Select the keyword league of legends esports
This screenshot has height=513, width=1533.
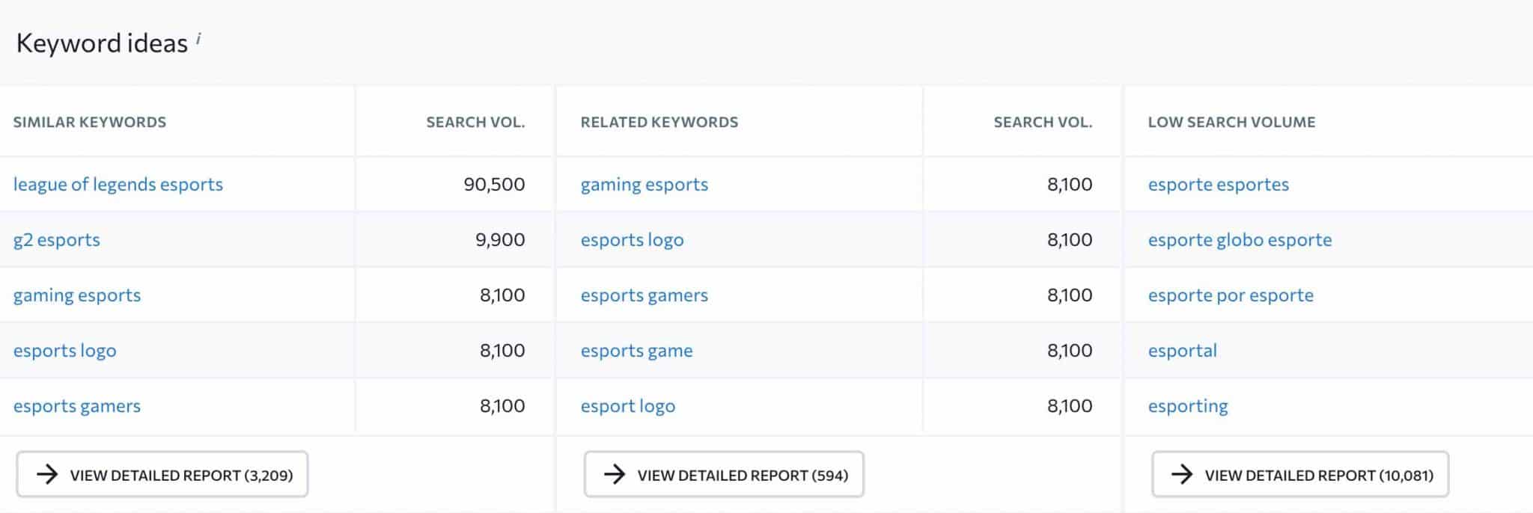(x=118, y=184)
